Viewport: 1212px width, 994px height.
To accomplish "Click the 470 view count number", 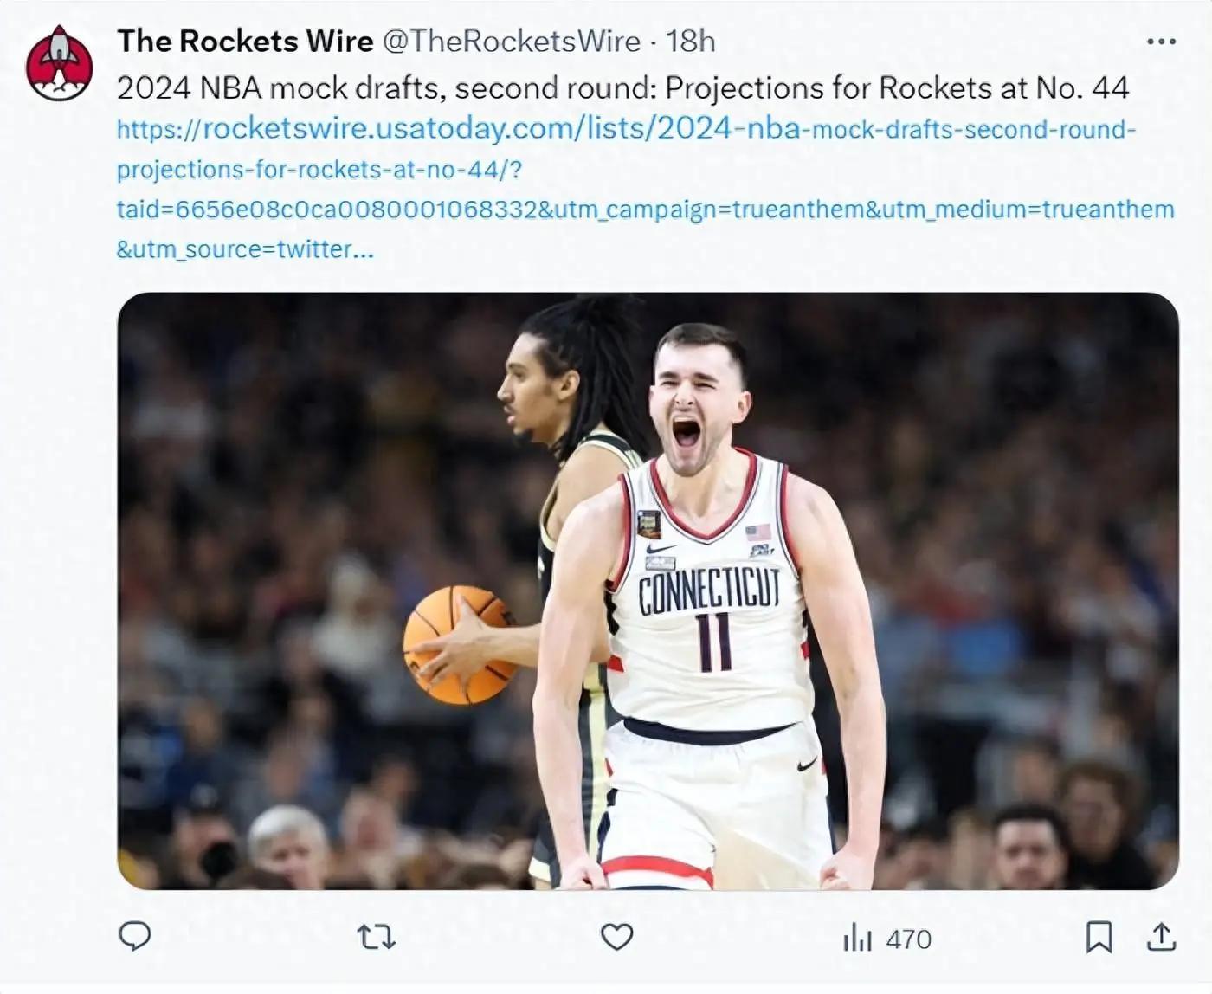I will [909, 939].
